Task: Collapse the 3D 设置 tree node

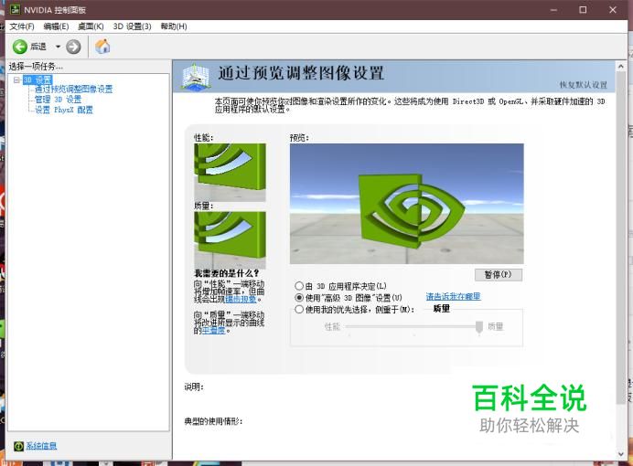Action: pos(16,79)
